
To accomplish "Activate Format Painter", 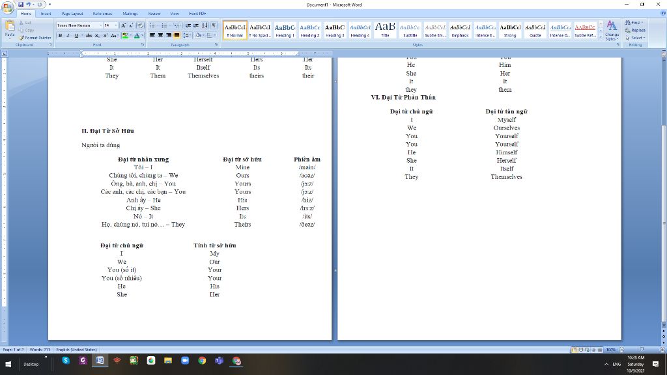I will (x=35, y=37).
